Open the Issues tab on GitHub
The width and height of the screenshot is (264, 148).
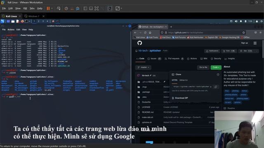(x=154, y=58)
